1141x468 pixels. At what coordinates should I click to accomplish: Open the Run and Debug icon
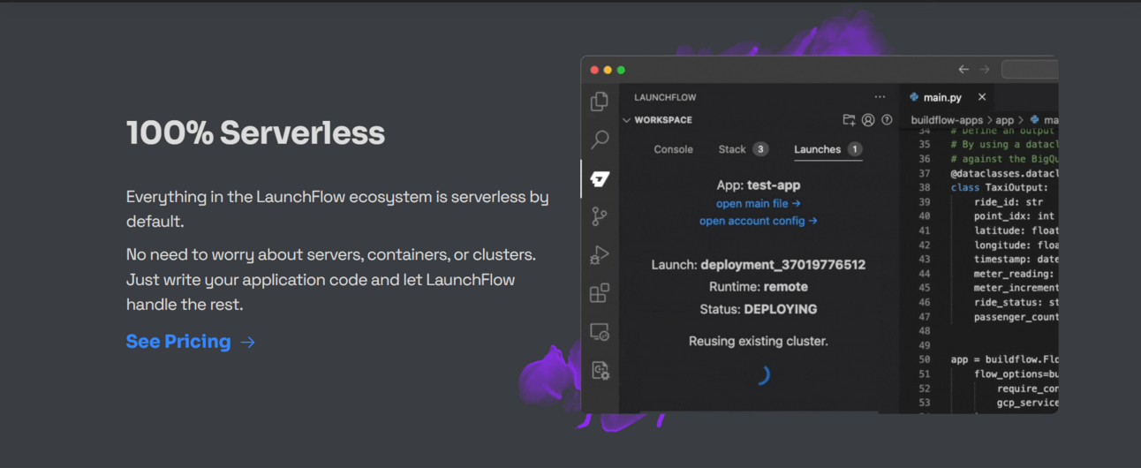[600, 255]
